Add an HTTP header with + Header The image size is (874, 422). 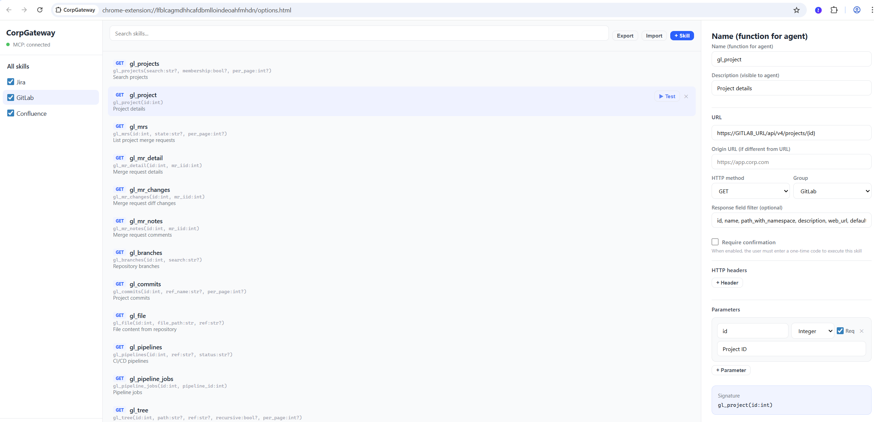727,283
